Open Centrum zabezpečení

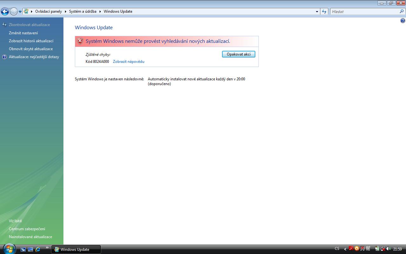coord(27,229)
